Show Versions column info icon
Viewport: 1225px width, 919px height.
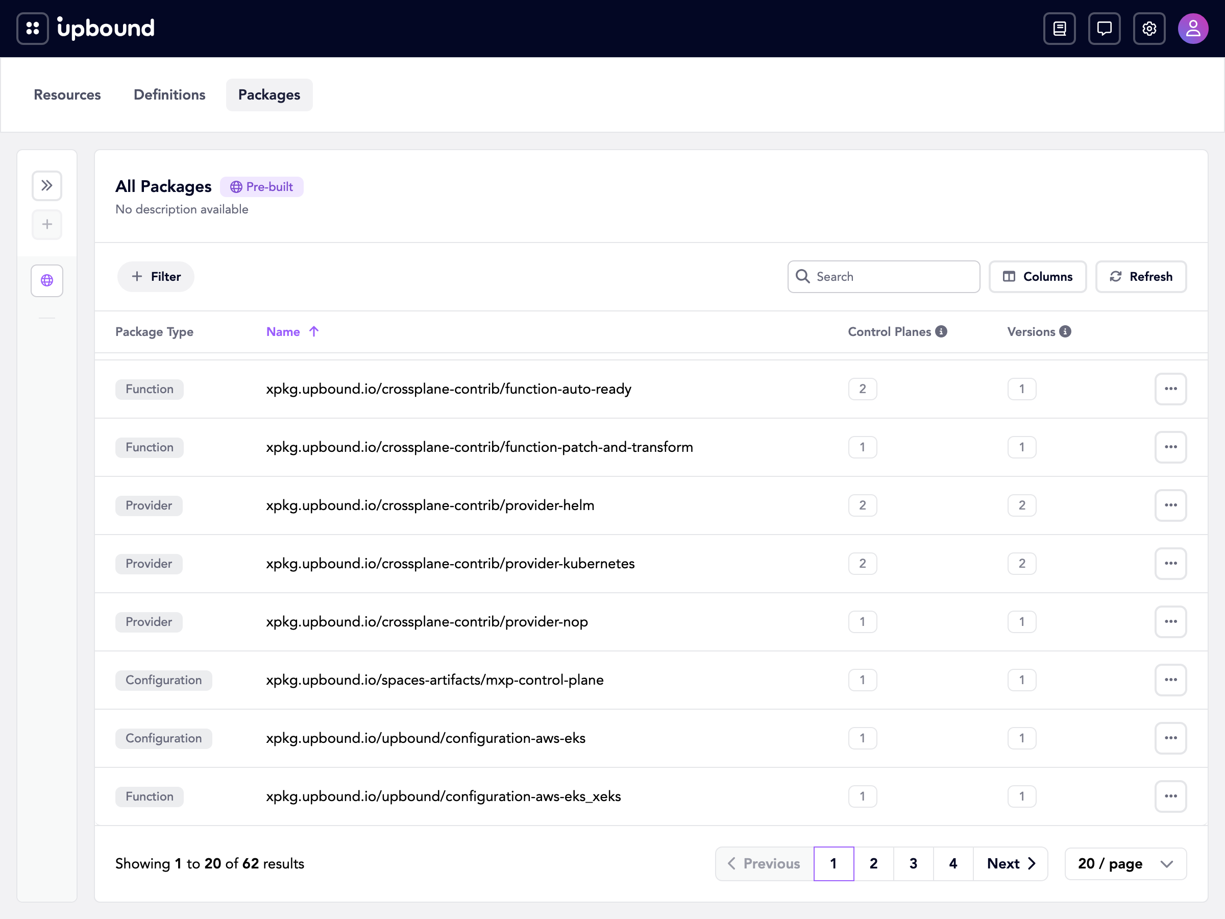pos(1066,331)
